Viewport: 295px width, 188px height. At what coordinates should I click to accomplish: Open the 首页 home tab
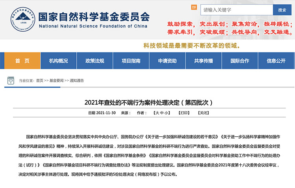(x=22, y=61)
